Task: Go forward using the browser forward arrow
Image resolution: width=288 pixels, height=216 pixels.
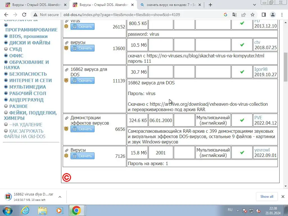Action: (x=15, y=15)
